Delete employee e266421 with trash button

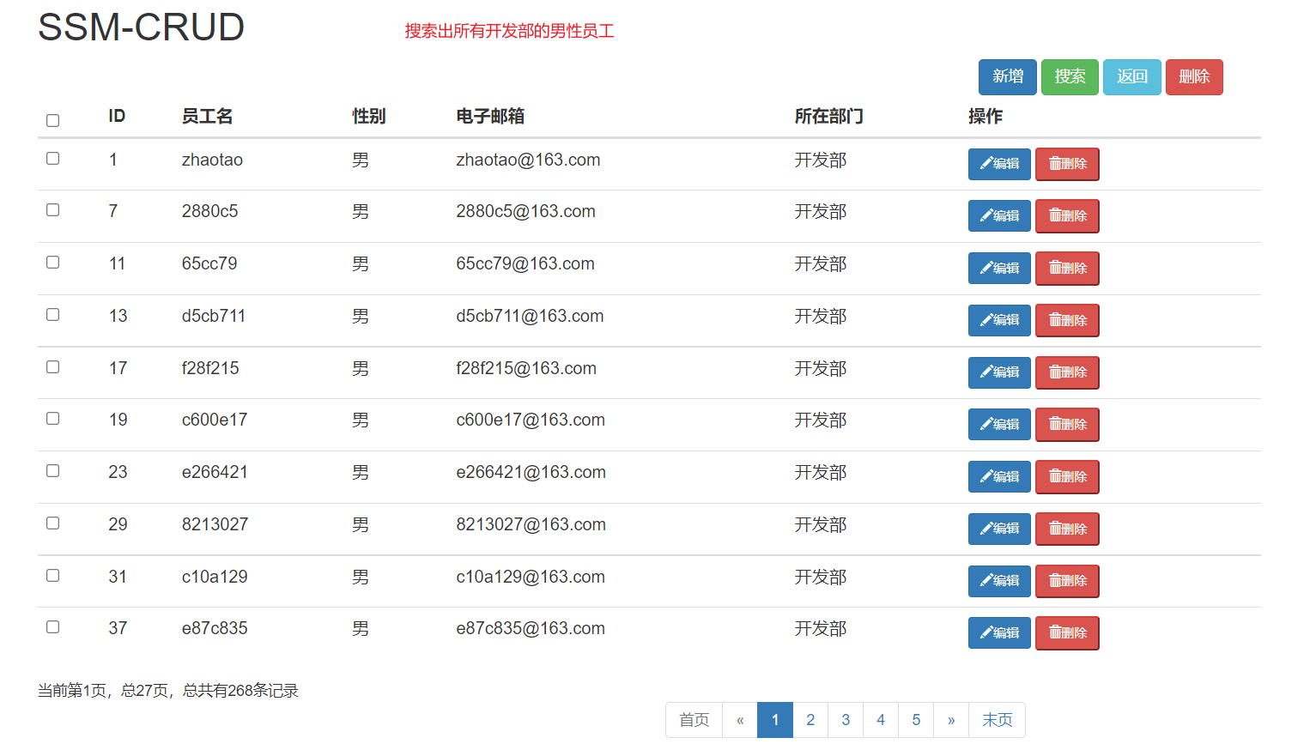pyautogui.click(x=1067, y=477)
